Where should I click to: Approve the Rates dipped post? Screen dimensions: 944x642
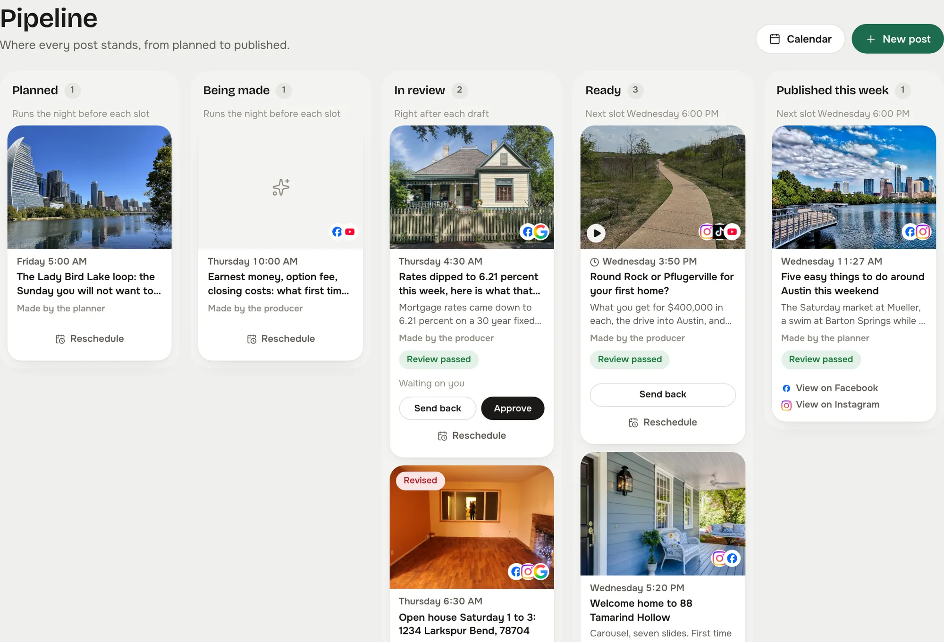[513, 408]
